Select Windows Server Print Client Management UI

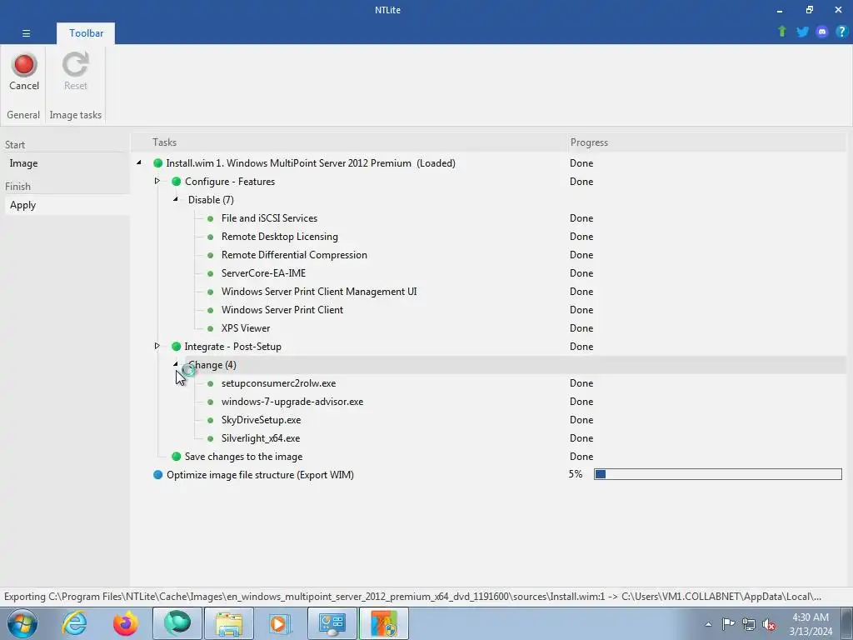(x=319, y=292)
